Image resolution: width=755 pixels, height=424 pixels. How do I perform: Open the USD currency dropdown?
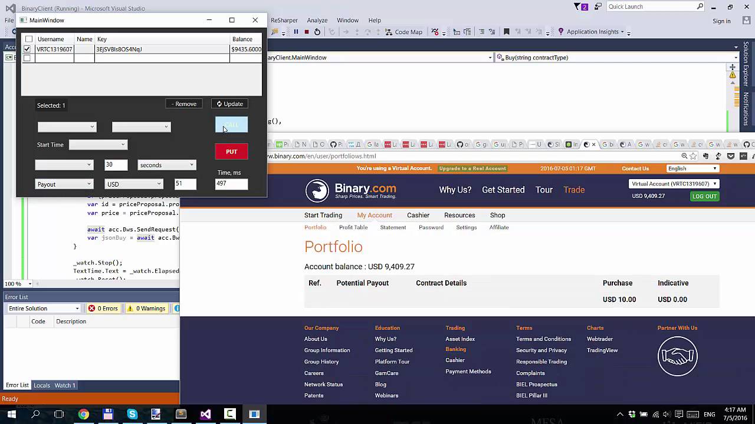[134, 184]
